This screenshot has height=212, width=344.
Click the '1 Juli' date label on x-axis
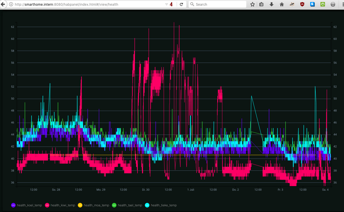point(191,190)
